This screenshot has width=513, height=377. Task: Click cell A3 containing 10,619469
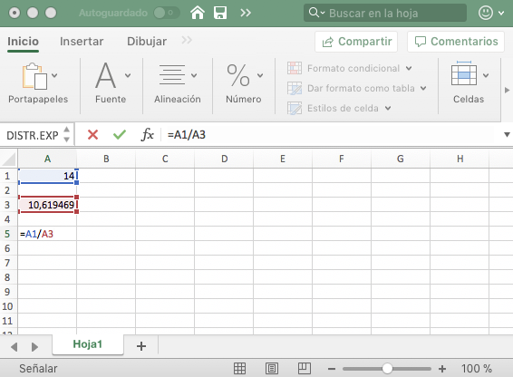point(47,205)
